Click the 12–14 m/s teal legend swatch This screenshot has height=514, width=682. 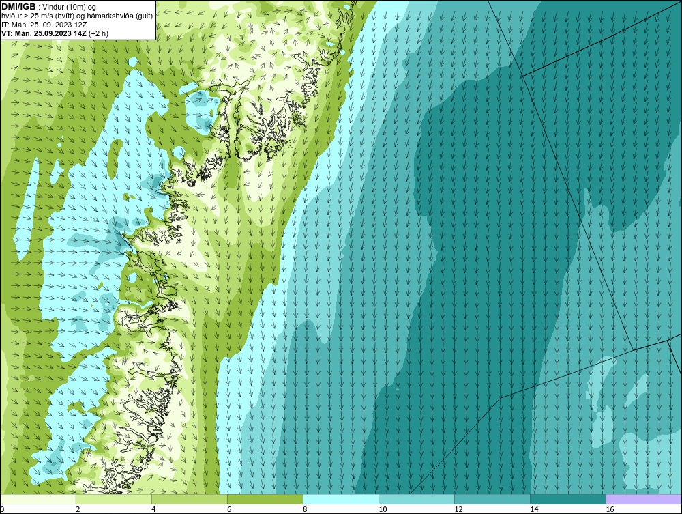point(492,499)
